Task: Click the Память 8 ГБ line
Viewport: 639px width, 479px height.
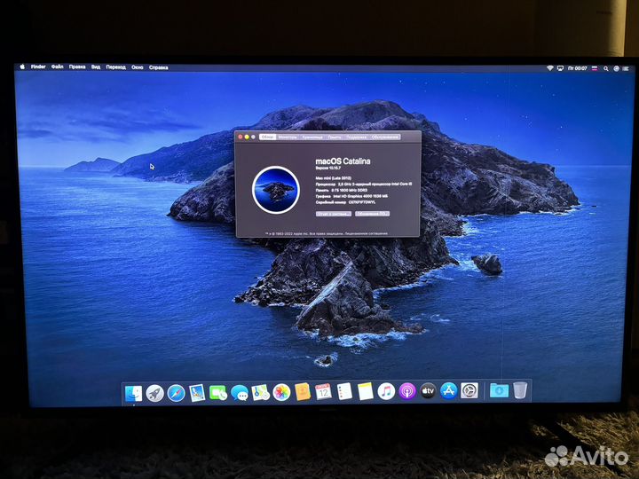Action: coord(341,190)
